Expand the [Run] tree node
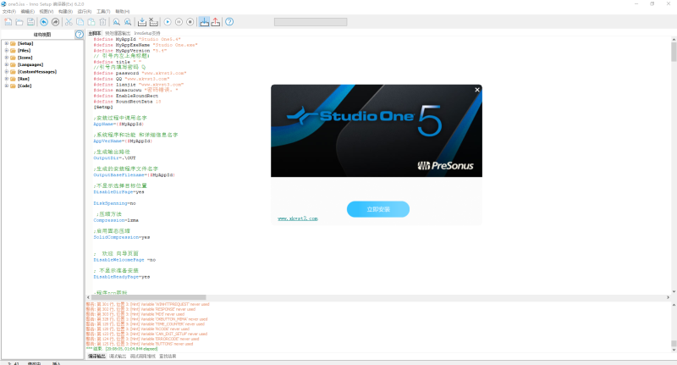This screenshot has width=677, height=365. [7, 79]
